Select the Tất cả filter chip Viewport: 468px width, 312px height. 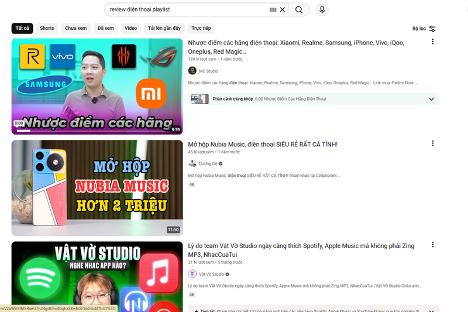tap(22, 28)
